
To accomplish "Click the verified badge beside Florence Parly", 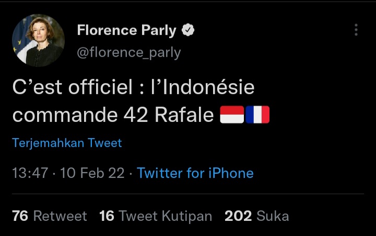I will point(188,31).
